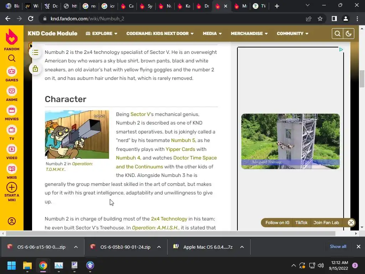365x274 pixels.
Task: Open options for OS-6-05b3-90-01-24.zip download
Action: tap(159, 247)
